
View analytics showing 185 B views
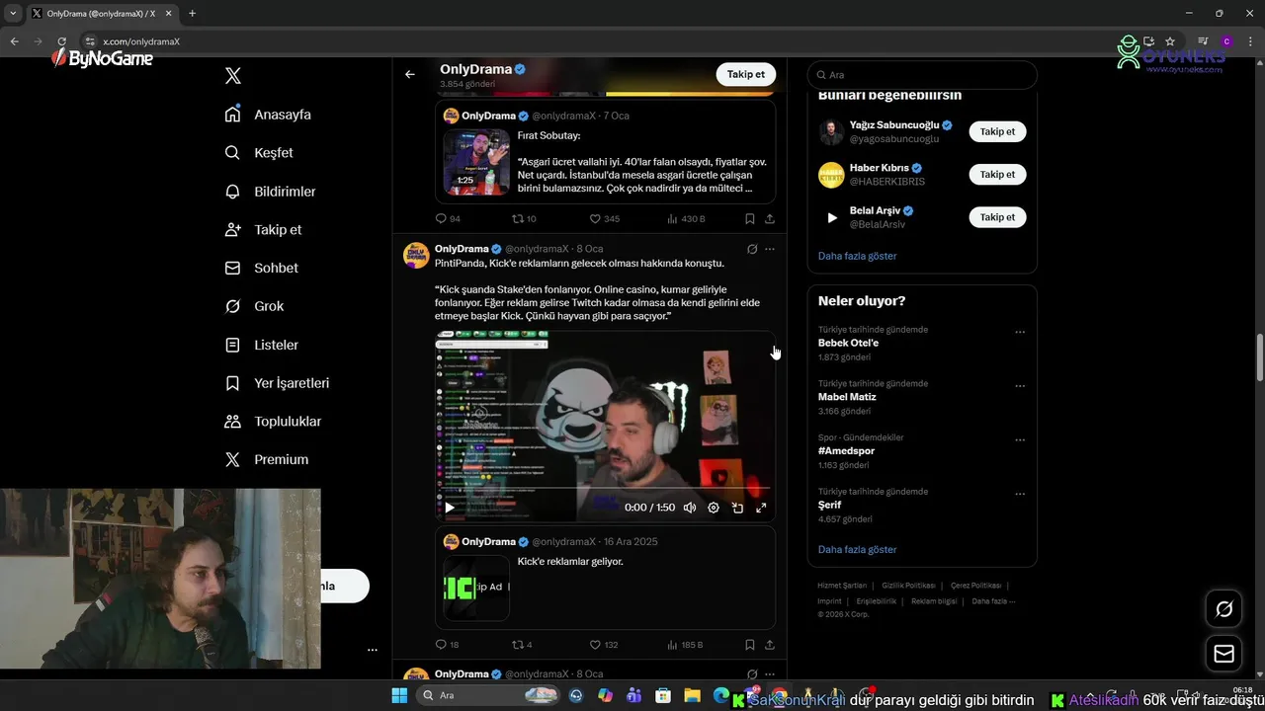click(673, 645)
